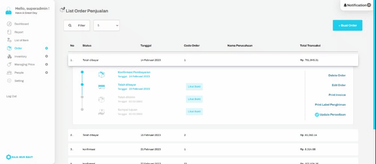Click the Setting gear icon

click(9, 81)
